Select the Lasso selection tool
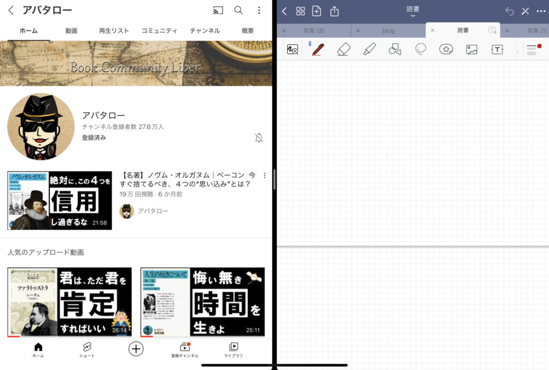This screenshot has height=370, width=549. [420, 49]
